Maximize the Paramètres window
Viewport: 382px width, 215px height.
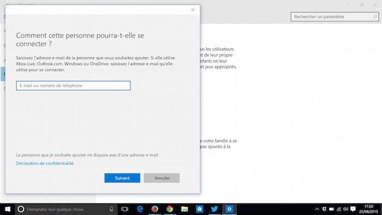362,5
